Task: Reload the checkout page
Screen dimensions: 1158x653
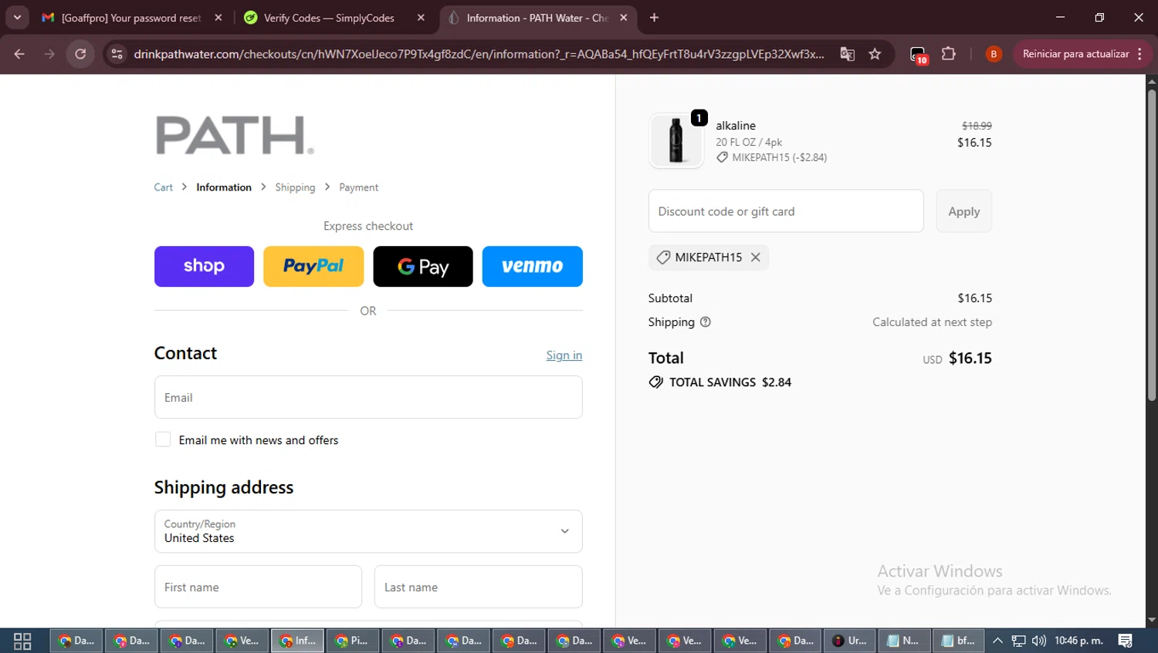Action: coord(80,54)
